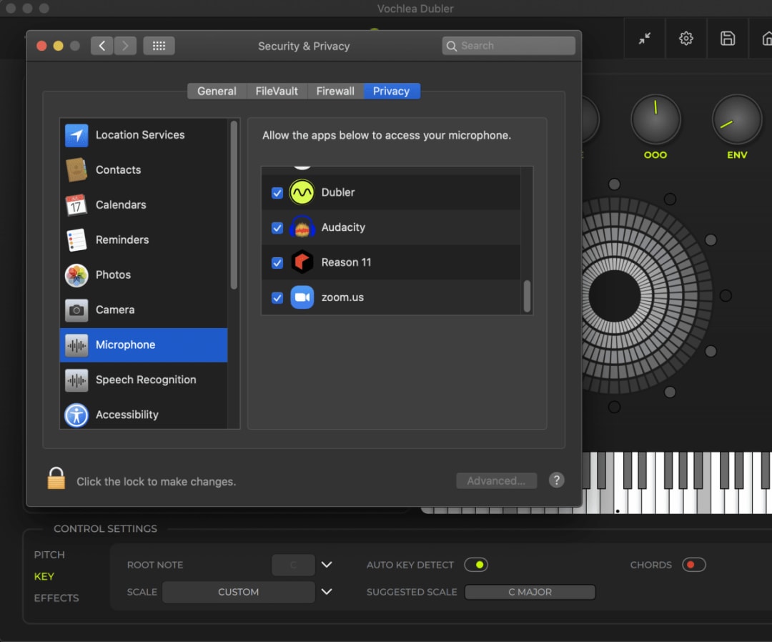Viewport: 772px width, 642px height.
Task: Switch to the Firewall tab
Action: pos(335,91)
